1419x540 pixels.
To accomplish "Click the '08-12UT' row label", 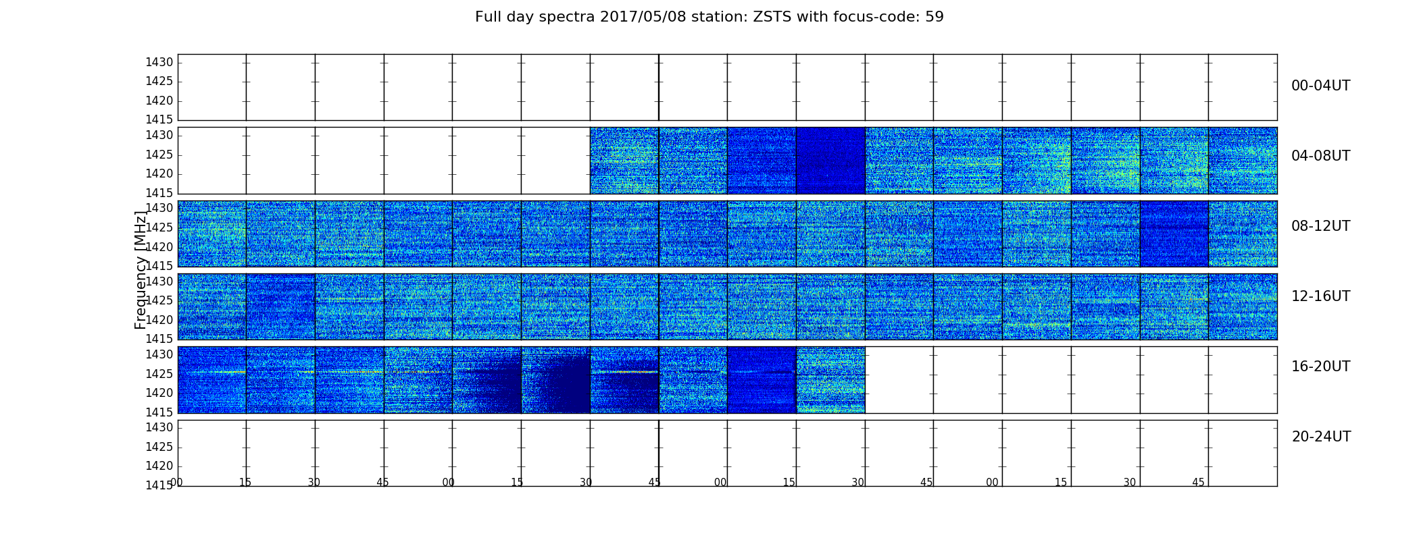I will [1320, 226].
